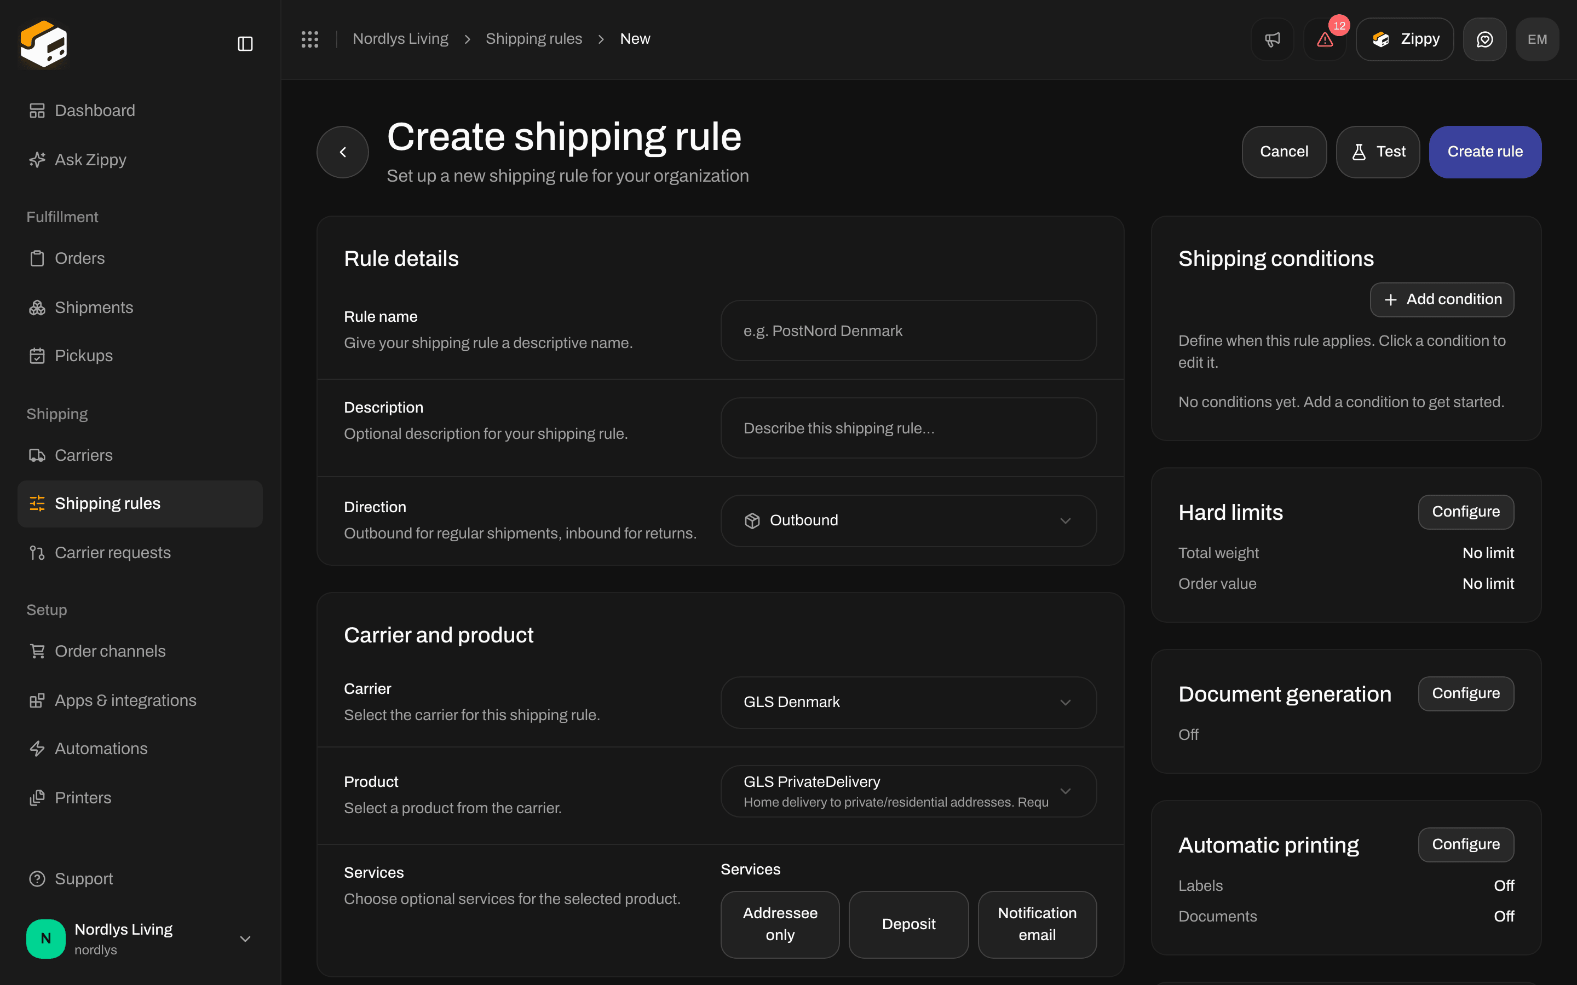Open Carriers in sidebar
The image size is (1577, 985).
140,455
